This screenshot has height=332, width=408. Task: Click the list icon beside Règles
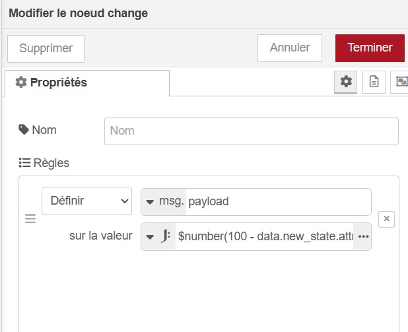pos(24,163)
